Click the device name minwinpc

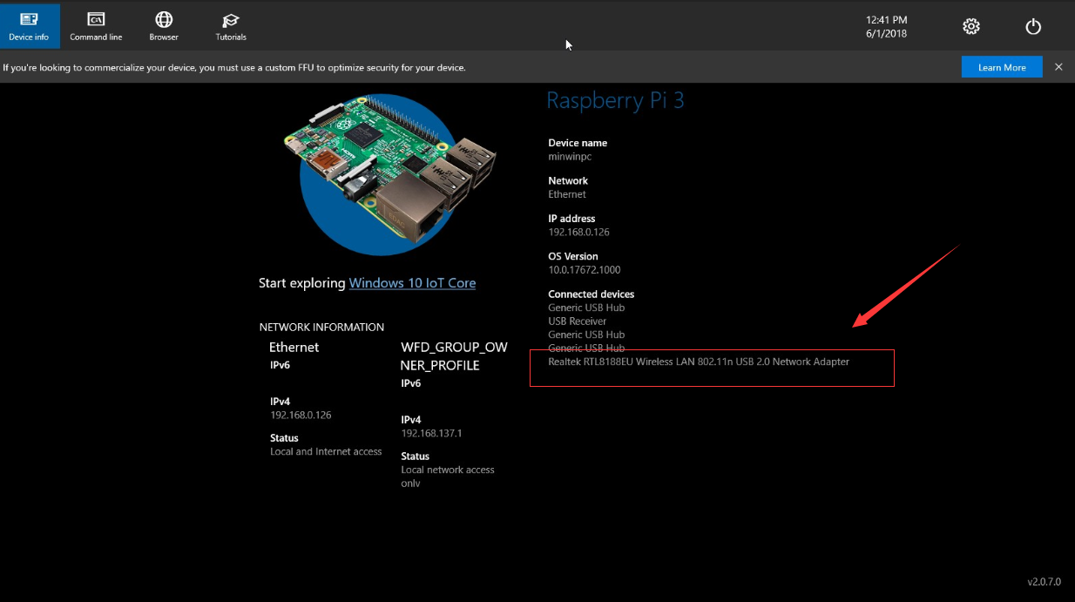click(x=570, y=157)
